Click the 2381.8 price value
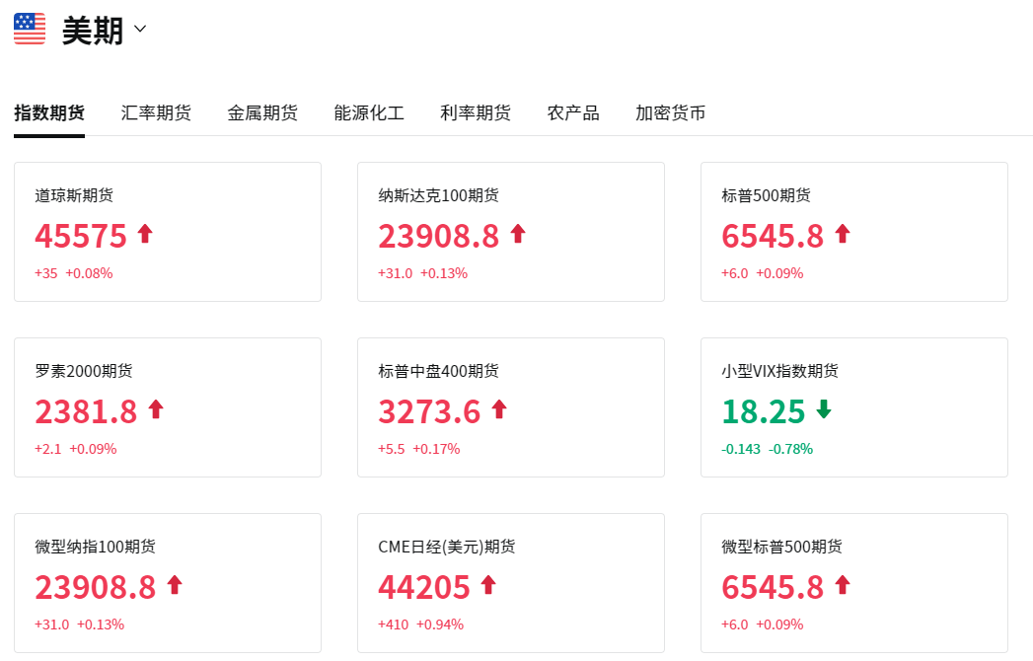The width and height of the screenshot is (1033, 661). [86, 411]
